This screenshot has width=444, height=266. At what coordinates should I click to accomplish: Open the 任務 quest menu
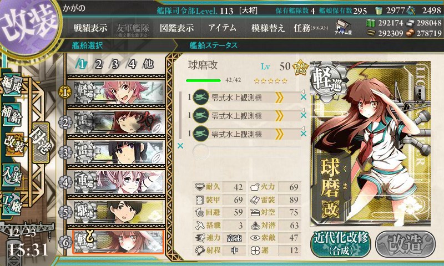(x=311, y=28)
